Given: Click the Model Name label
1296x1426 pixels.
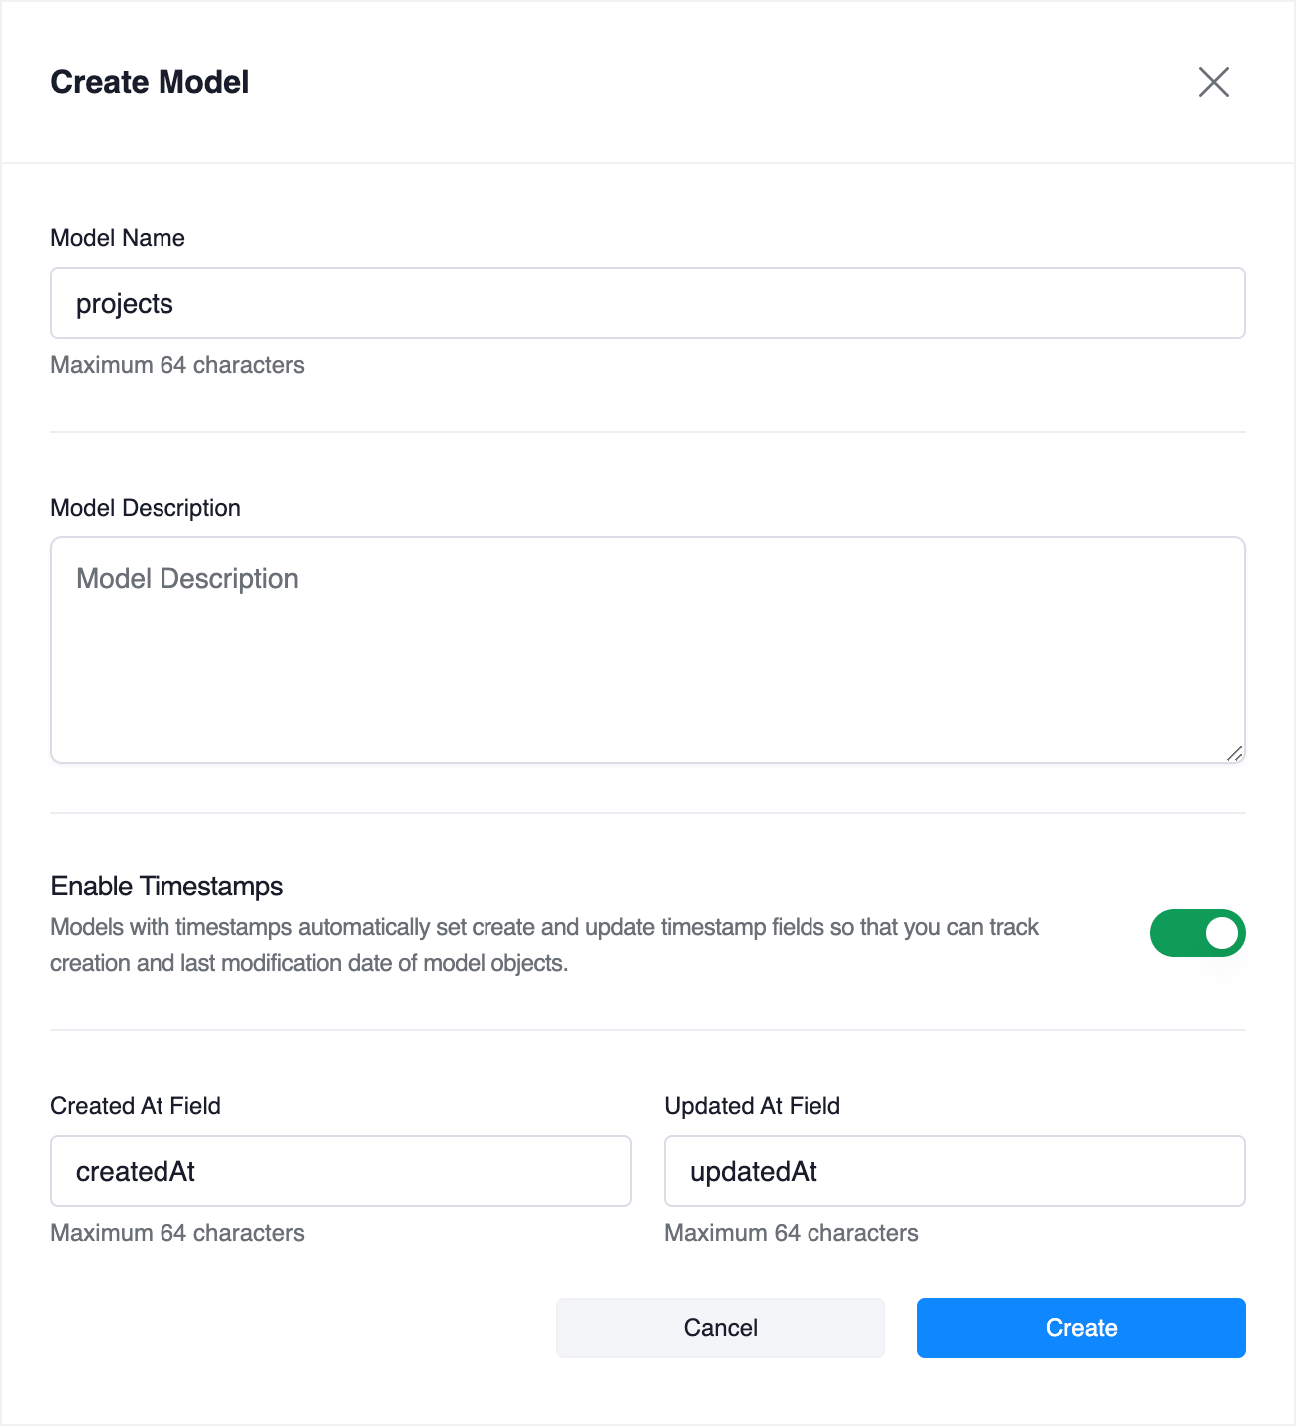Looking at the screenshot, I should click(118, 238).
